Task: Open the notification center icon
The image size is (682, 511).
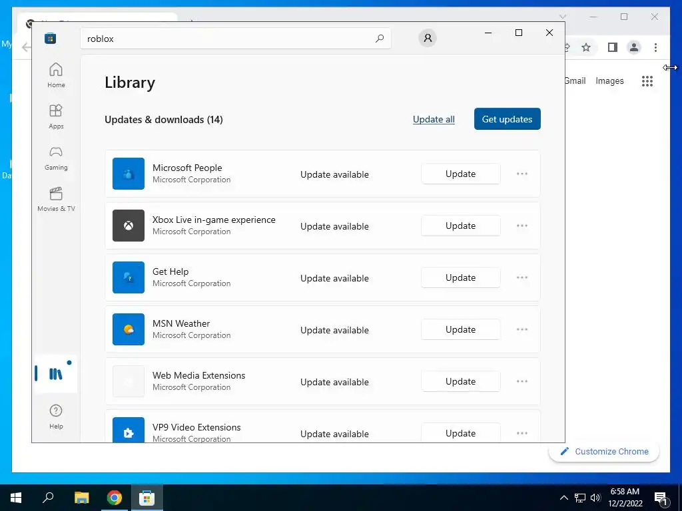Action: (x=661, y=499)
